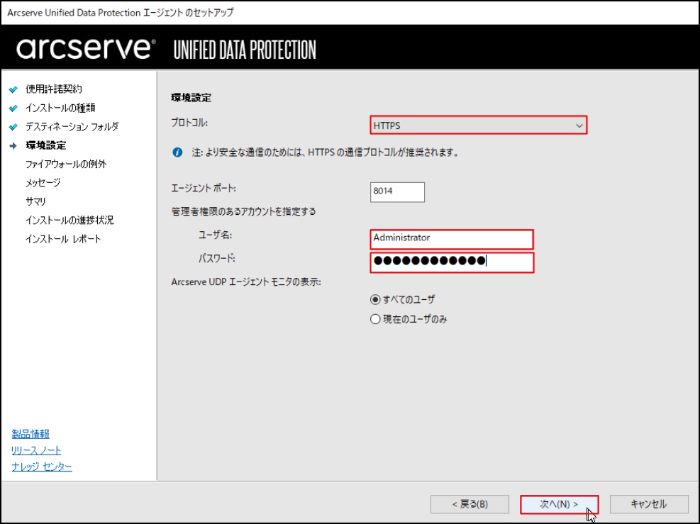The width and height of the screenshot is (700, 524).
Task: Click the checkmark icon next to インストールの種類
Action: 13,108
